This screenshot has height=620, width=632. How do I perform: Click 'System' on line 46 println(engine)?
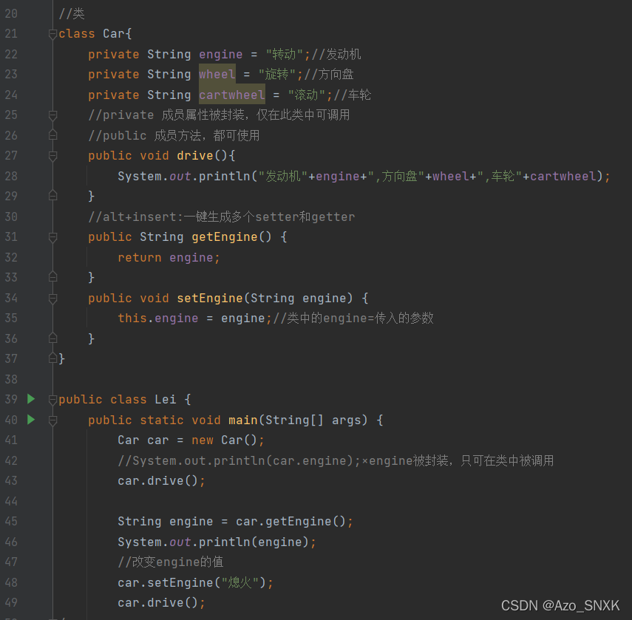140,542
